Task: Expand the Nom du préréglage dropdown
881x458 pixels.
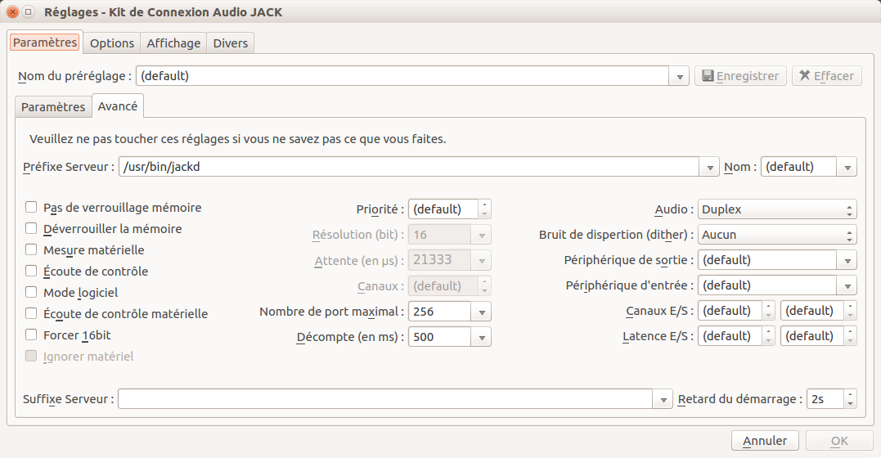Action: [x=680, y=77]
